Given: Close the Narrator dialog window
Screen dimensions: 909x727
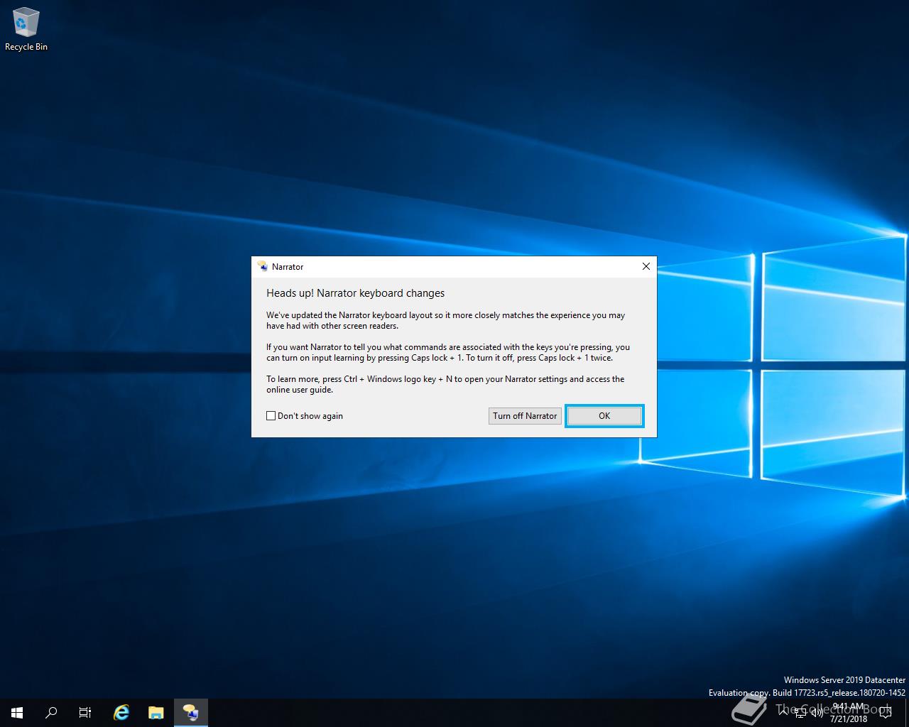Looking at the screenshot, I should coord(646,266).
